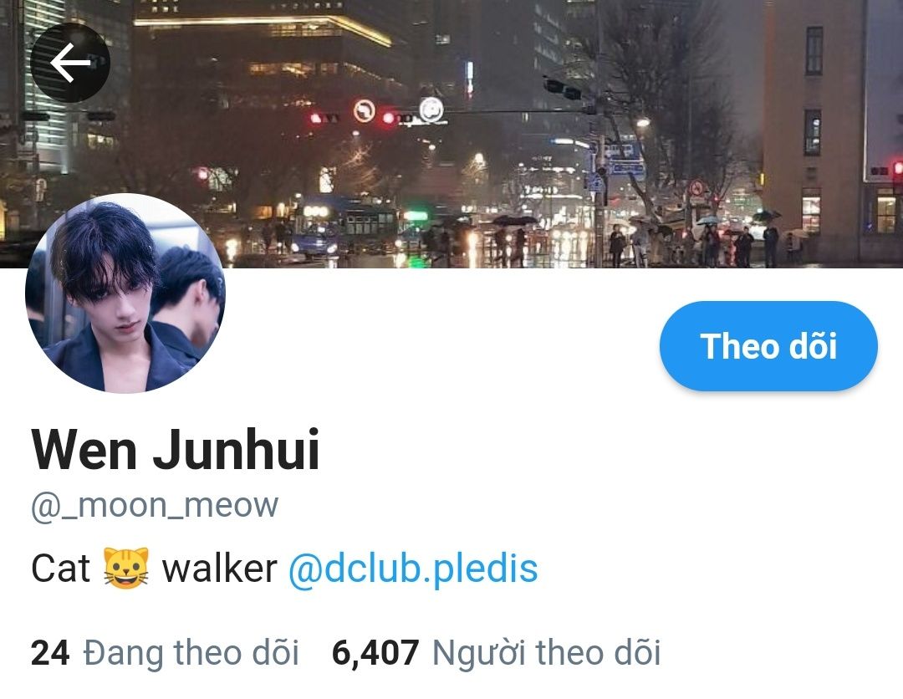Open Wen Junhui's circular profile picture

[x=125, y=293]
